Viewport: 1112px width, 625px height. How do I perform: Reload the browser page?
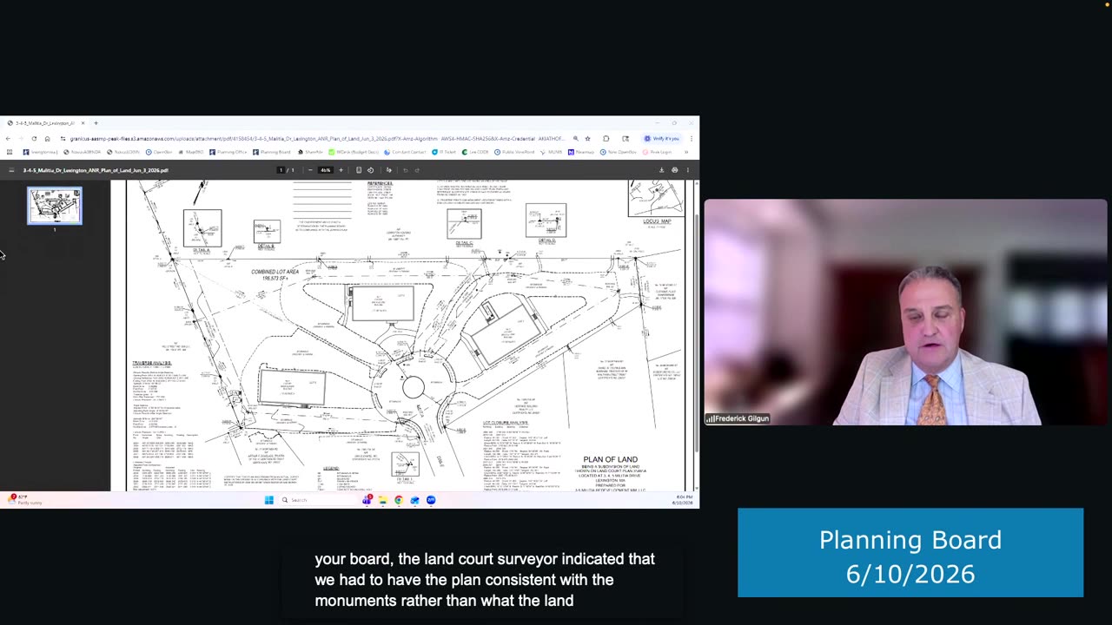click(34, 139)
